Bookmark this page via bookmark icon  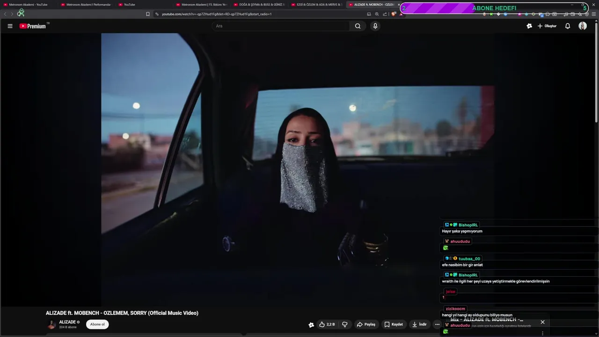[x=148, y=14]
